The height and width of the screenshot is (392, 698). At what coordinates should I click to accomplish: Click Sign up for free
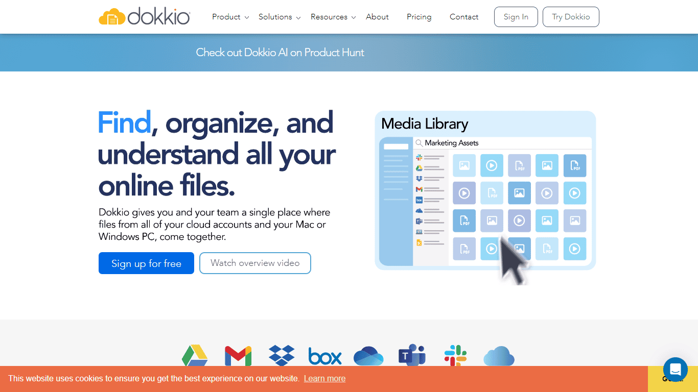point(146,263)
